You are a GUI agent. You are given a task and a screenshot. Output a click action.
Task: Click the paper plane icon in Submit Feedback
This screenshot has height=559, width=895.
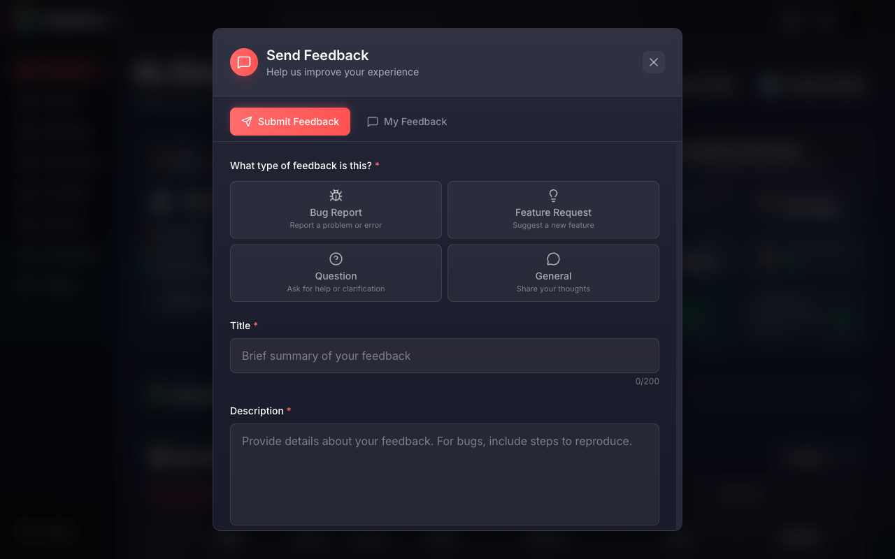pos(247,121)
